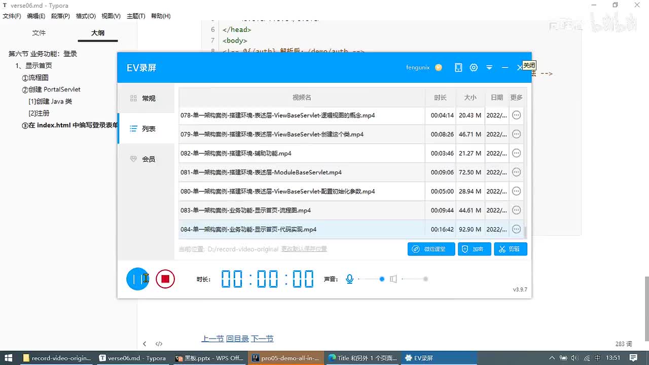
Task: Click the red stop recording button
Action: click(165, 279)
